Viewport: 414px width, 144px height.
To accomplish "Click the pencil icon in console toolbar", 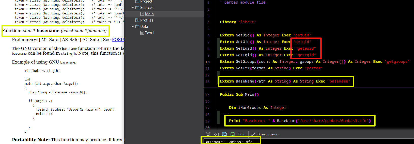I will pos(253,134).
